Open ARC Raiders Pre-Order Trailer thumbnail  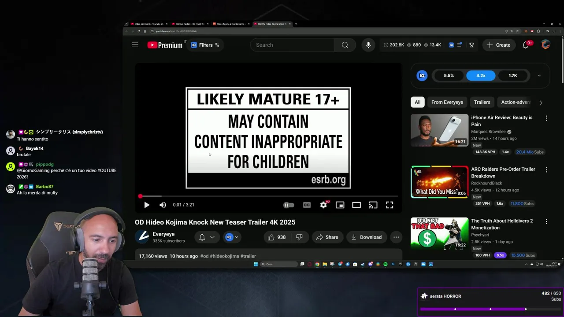(440, 182)
